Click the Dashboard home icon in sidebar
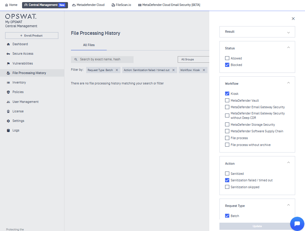The height and width of the screenshot is (231, 305). [x=8, y=44]
